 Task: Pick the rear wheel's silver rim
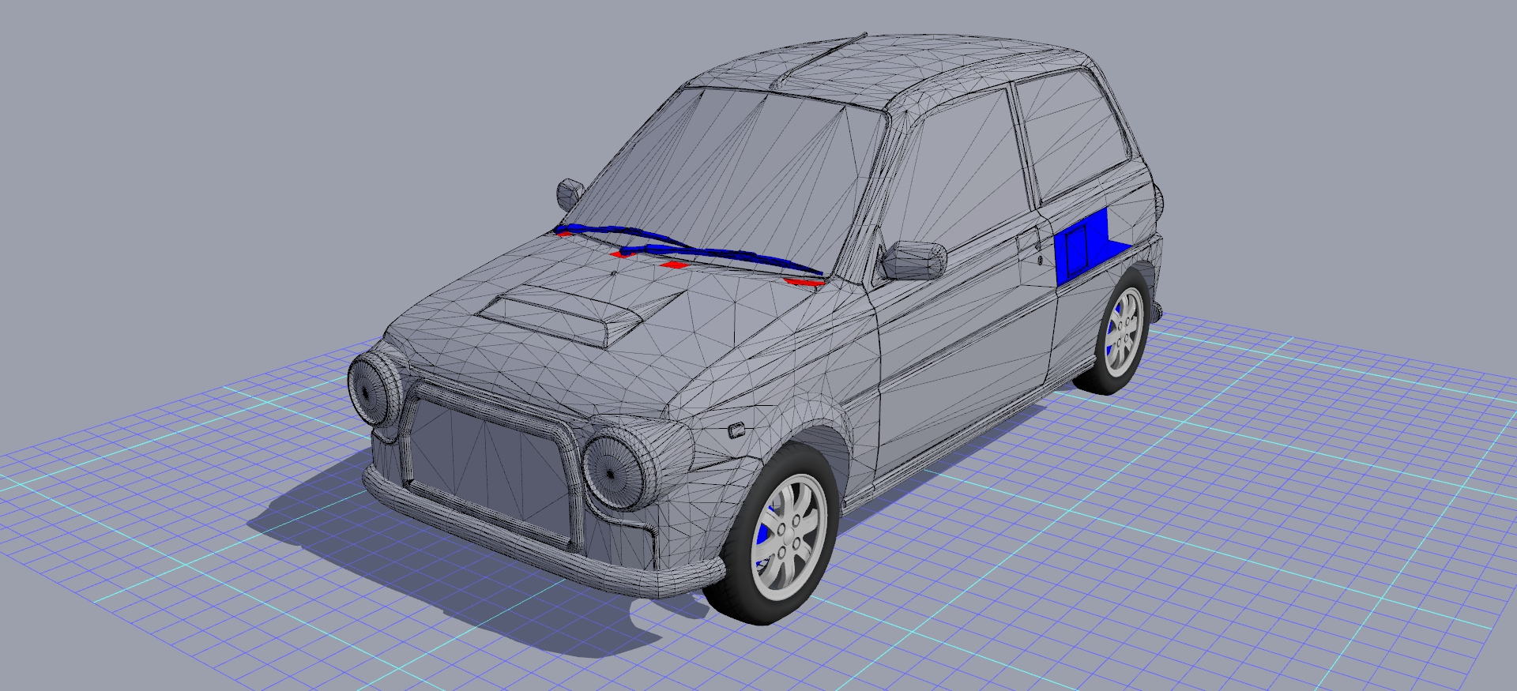[1125, 332]
